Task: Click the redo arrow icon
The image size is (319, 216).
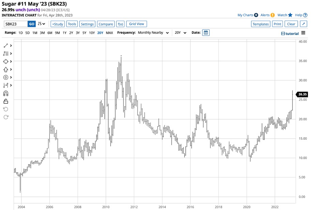Action: click(x=6, y=117)
